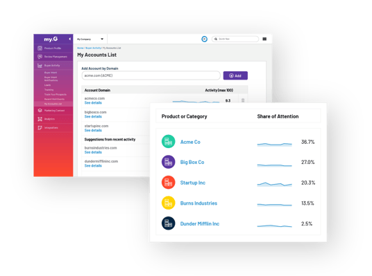
Task: Click the yellow Burns Industries product icon
Action: point(168,203)
